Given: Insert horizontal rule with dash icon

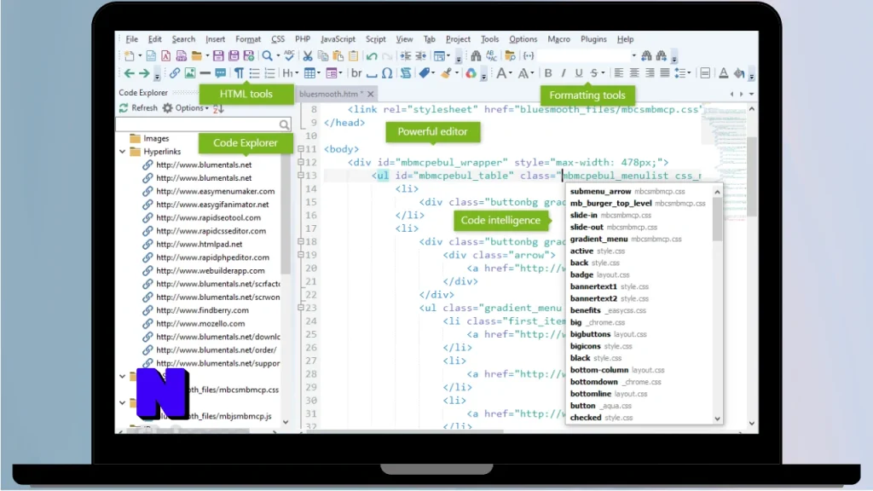Looking at the screenshot, I should coord(205,73).
